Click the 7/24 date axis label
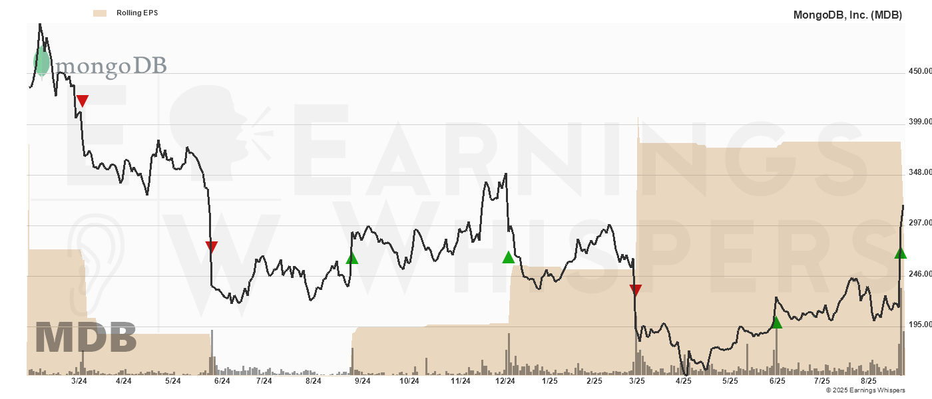The height and width of the screenshot is (399, 932). click(264, 381)
